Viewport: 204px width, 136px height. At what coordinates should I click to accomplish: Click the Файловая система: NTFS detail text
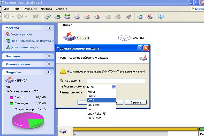click(x=22, y=91)
